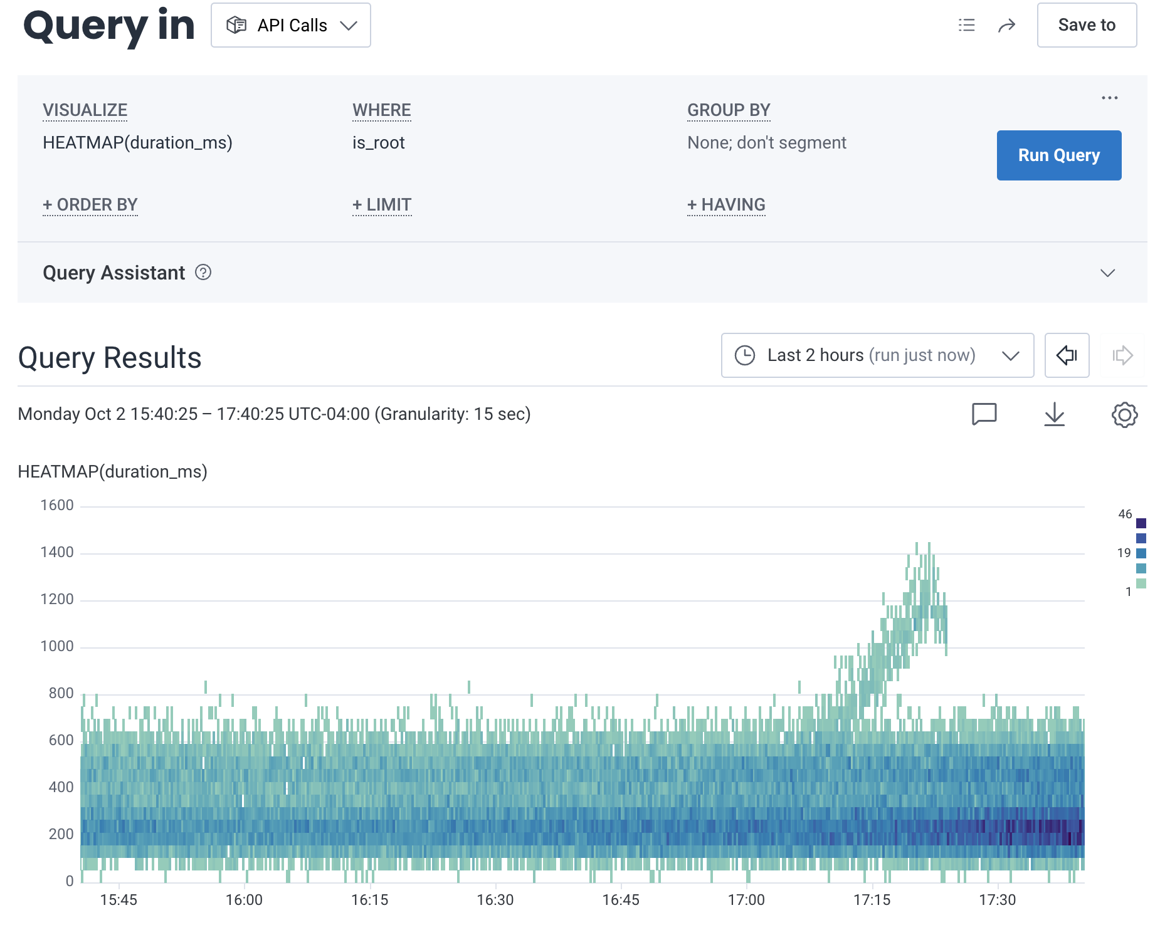Click the next query forward arrow
Viewport: 1160px width, 930px height.
(1122, 355)
